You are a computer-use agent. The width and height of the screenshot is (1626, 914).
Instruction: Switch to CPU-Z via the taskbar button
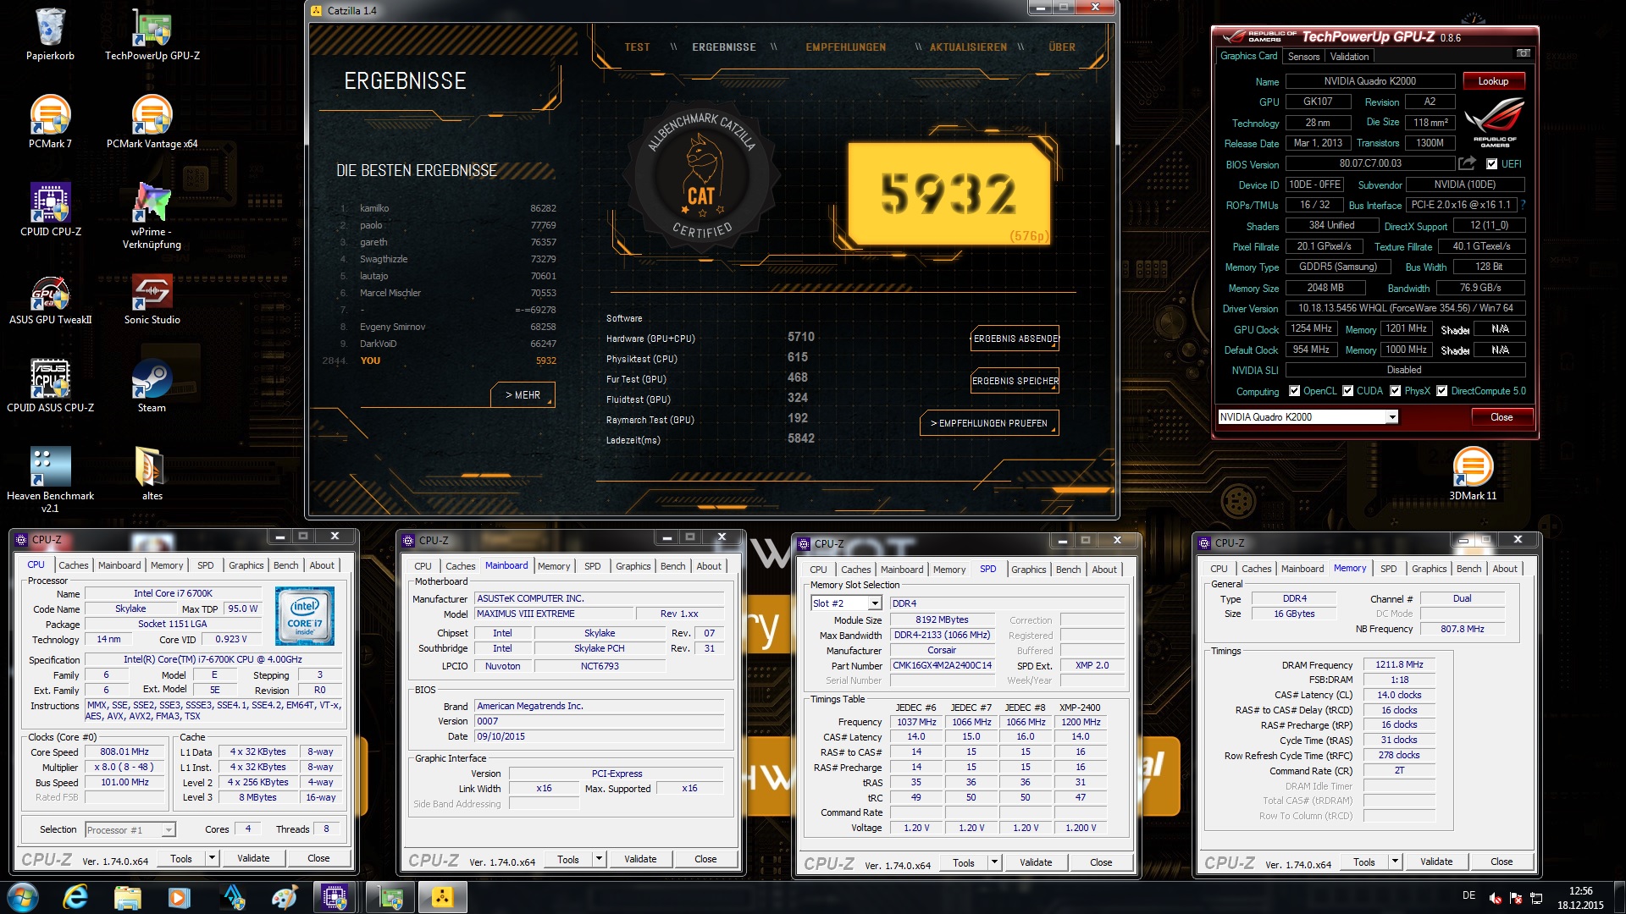pyautogui.click(x=335, y=897)
